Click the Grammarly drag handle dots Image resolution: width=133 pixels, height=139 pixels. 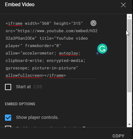click(97, 53)
